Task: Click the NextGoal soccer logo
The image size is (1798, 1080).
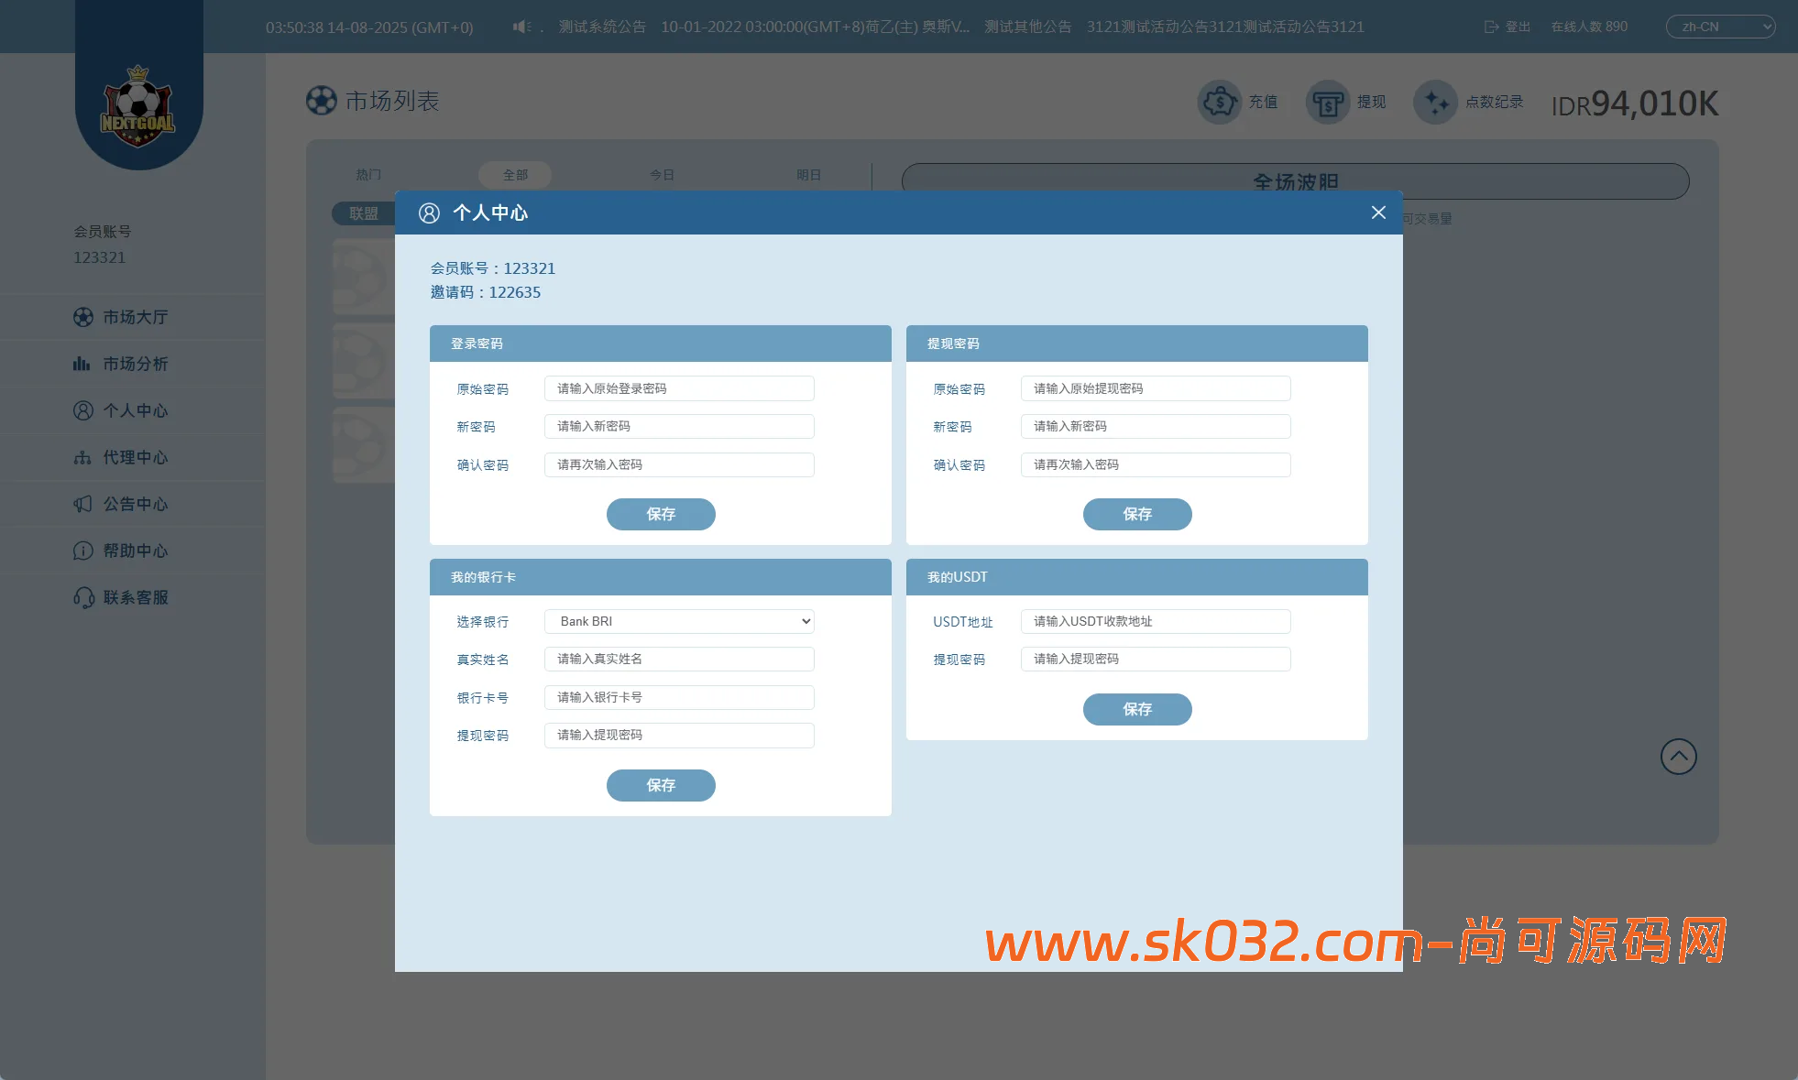Action: [137, 107]
